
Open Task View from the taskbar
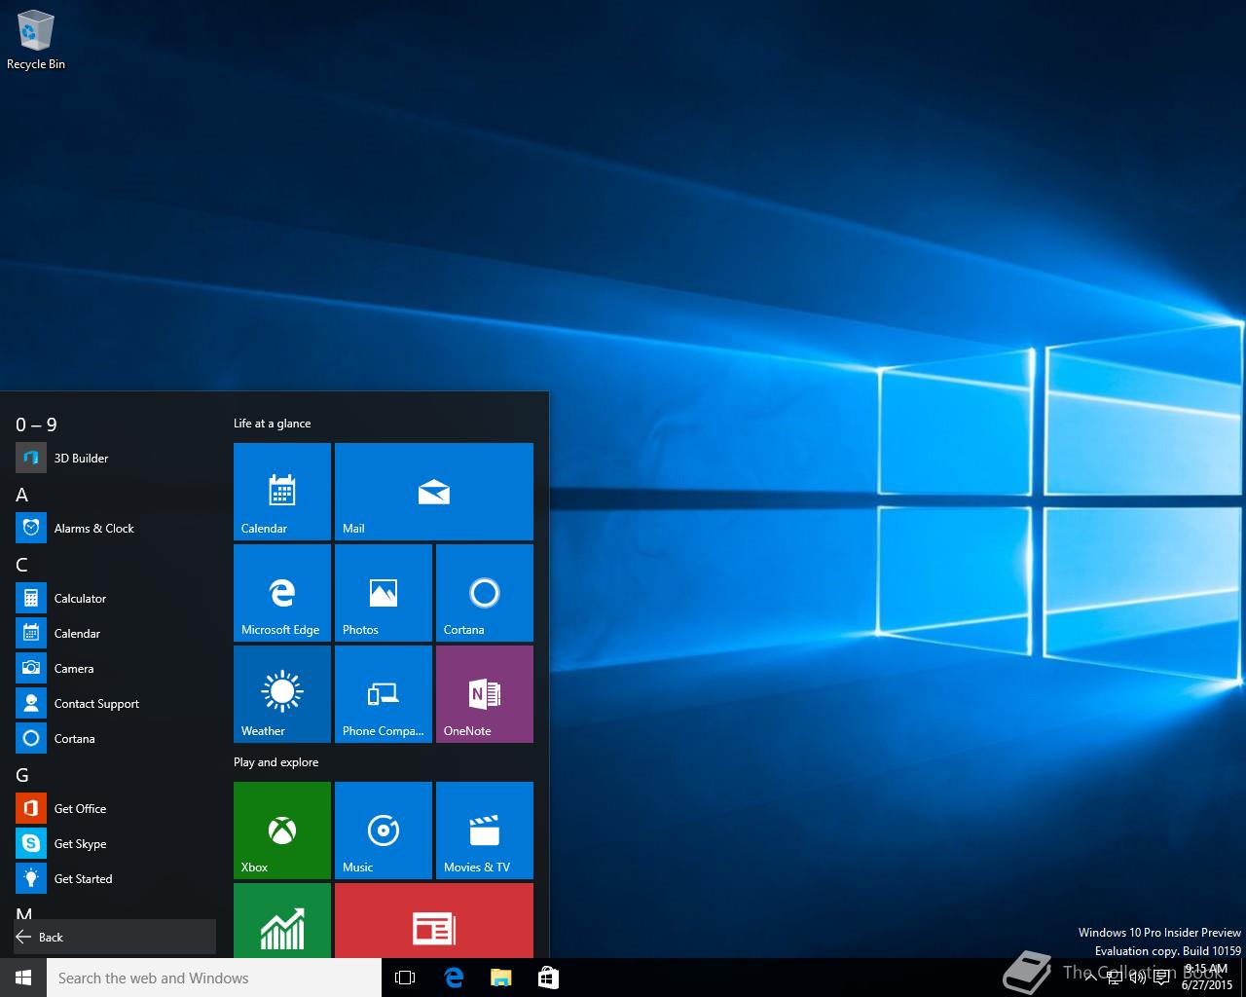(405, 978)
